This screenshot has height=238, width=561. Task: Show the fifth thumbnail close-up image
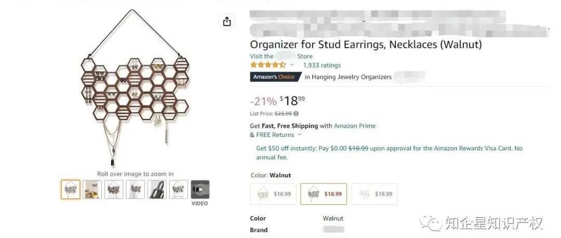coord(157,190)
